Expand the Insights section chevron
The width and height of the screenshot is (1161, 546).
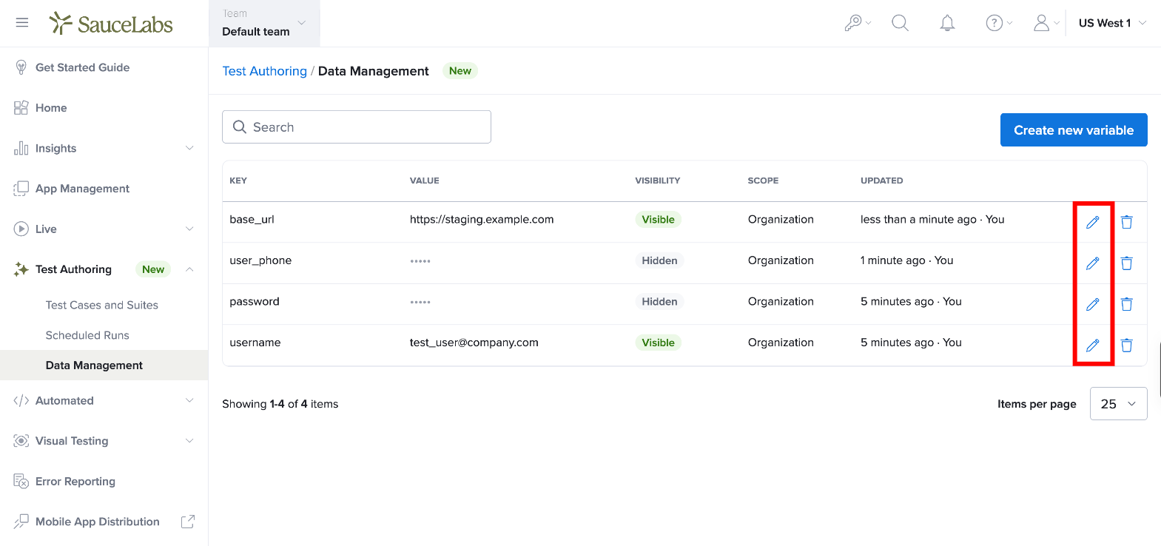pyautogui.click(x=189, y=148)
